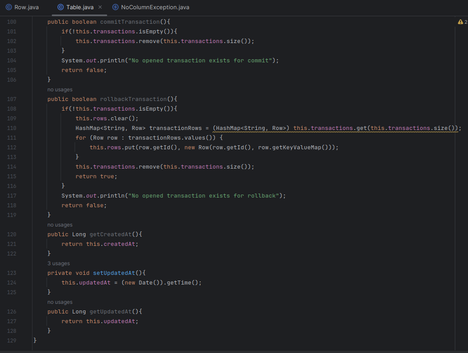Click 'this.rows.clear();' statement
Viewport: 468px width, 353px height.
107,119
